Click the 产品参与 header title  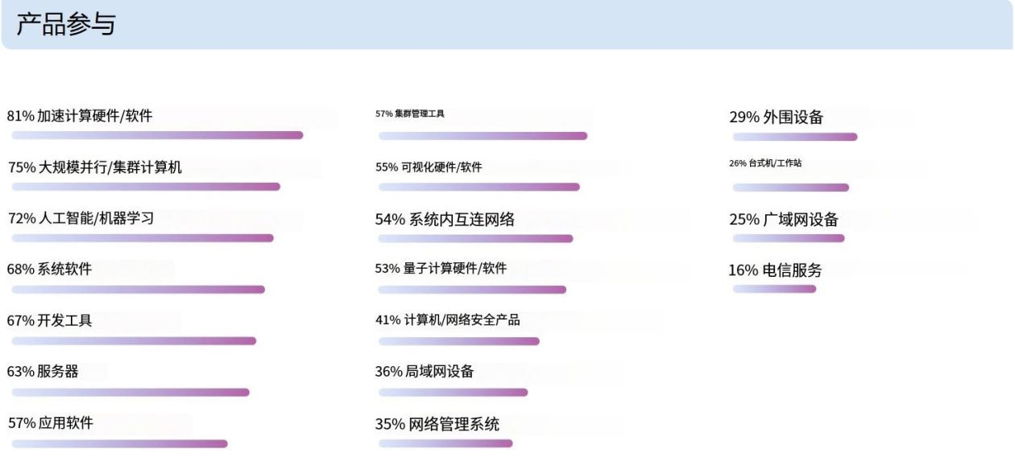pyautogui.click(x=66, y=24)
